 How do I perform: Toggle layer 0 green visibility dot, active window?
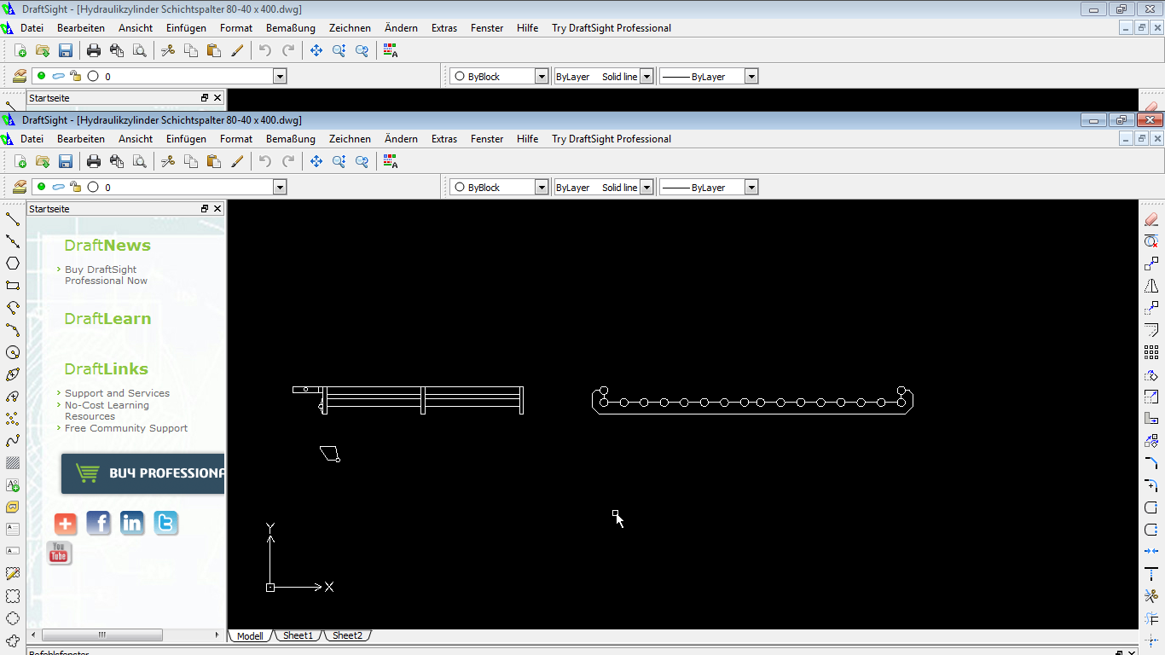(x=41, y=187)
